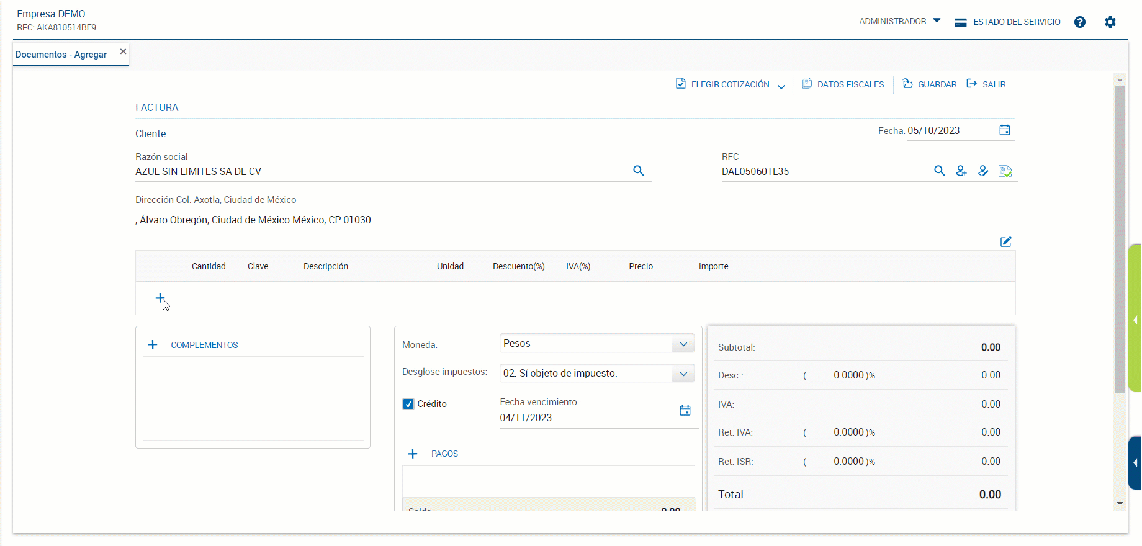Click the edit client person icon
This screenshot has width=1142, height=546.
[983, 171]
